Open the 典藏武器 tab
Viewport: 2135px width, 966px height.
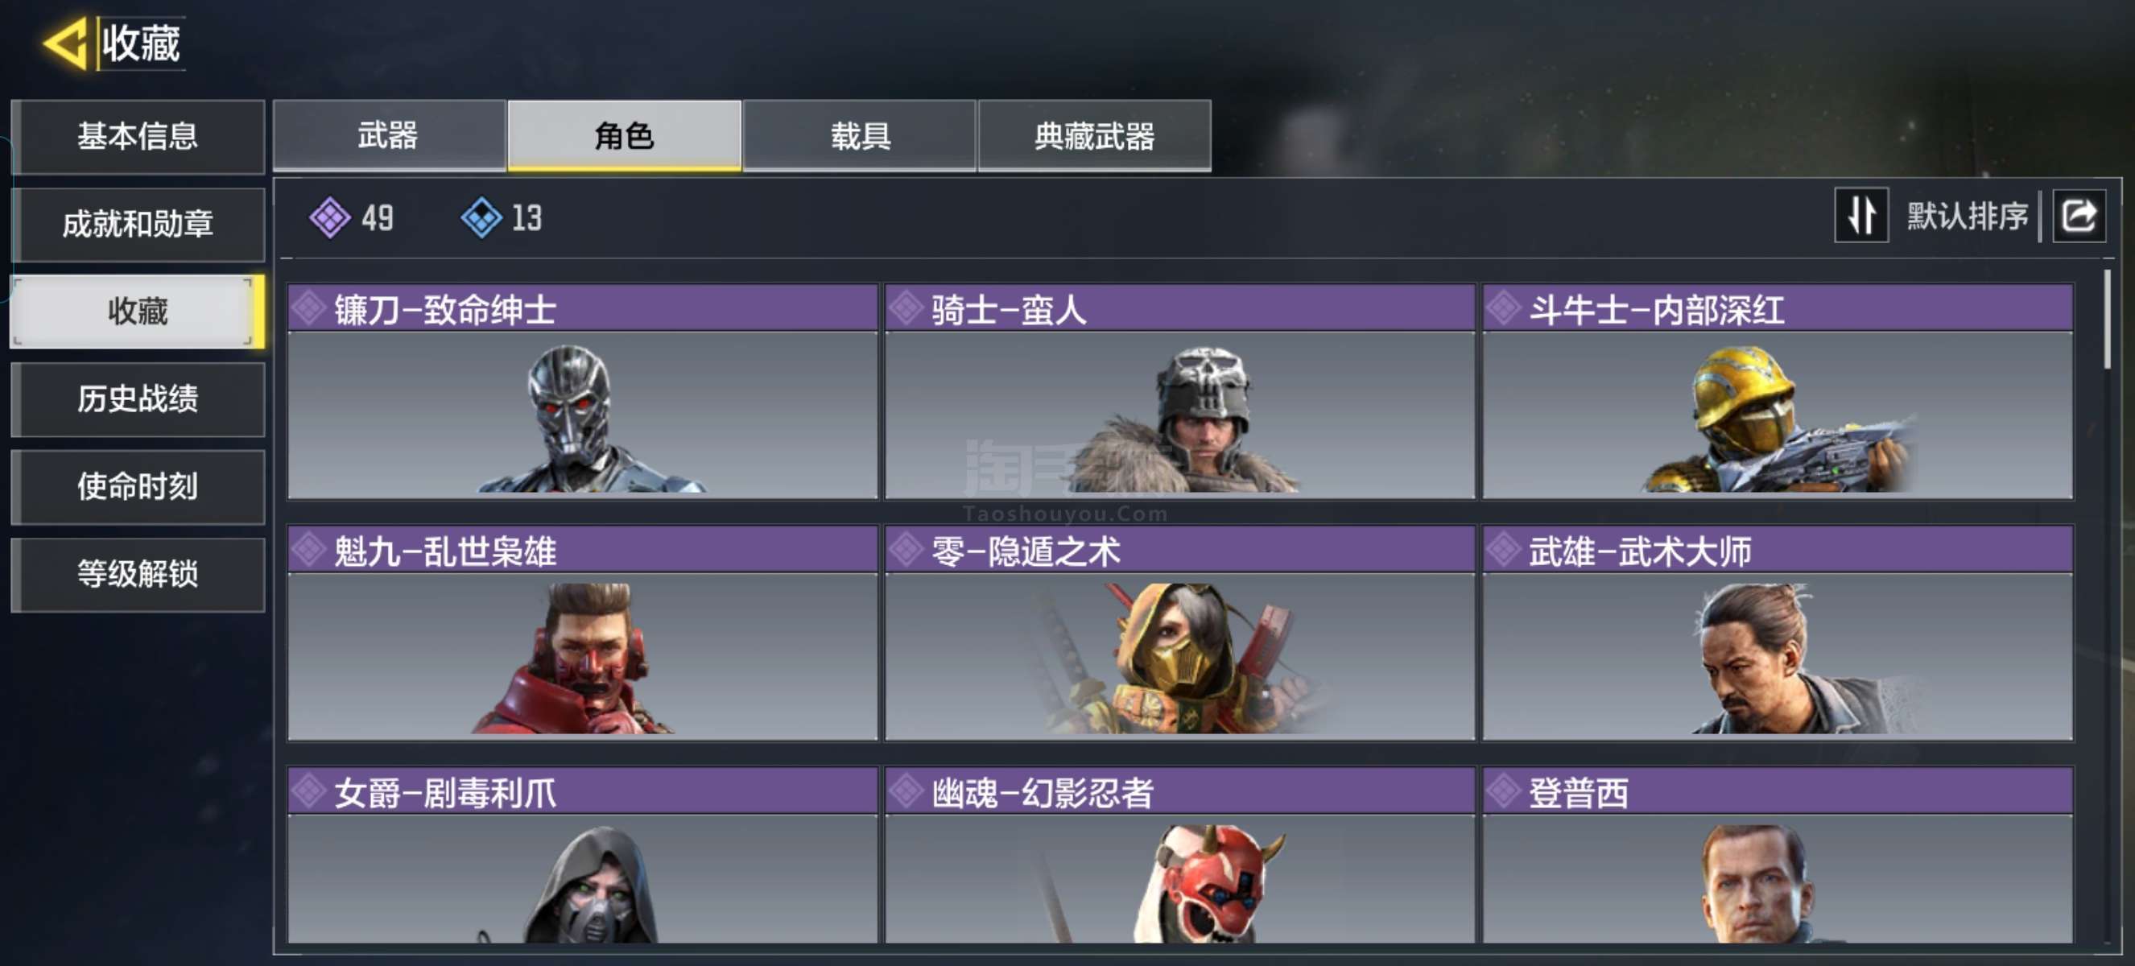[x=1095, y=135]
